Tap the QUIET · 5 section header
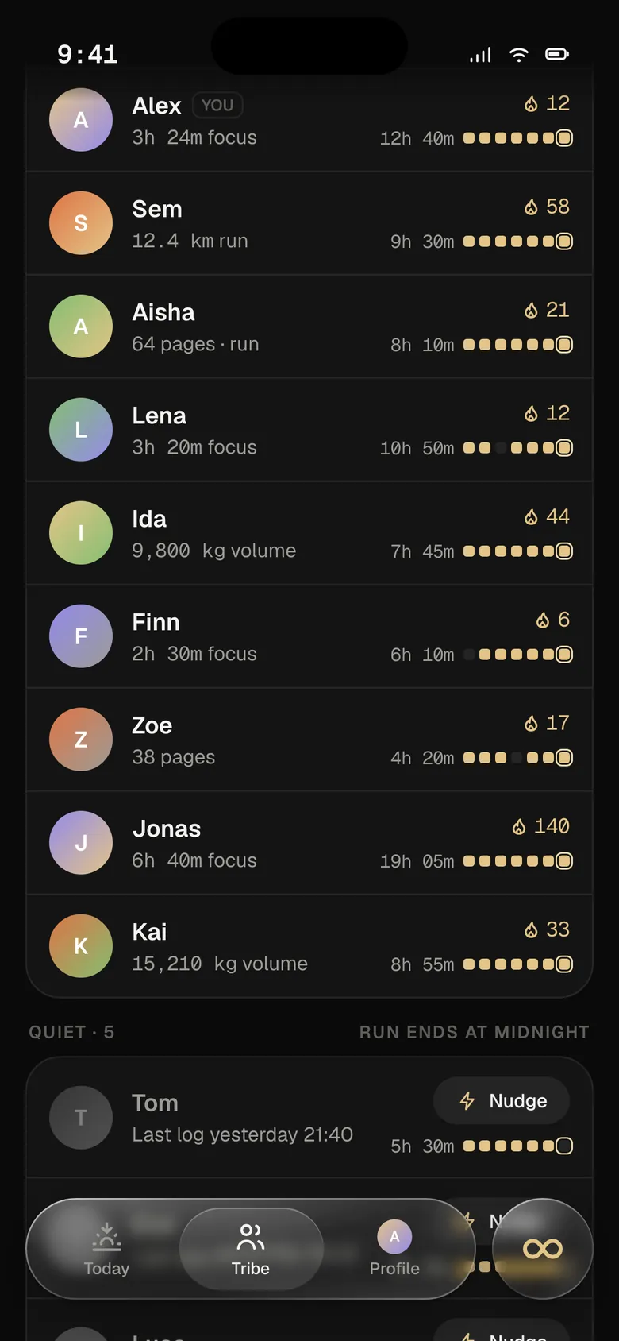The height and width of the screenshot is (1341, 619). coord(71,1032)
